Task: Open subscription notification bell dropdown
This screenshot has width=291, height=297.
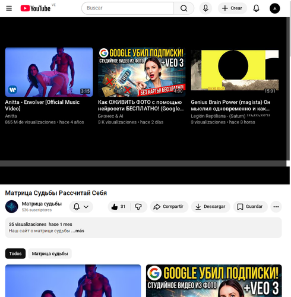Action: pos(81,207)
